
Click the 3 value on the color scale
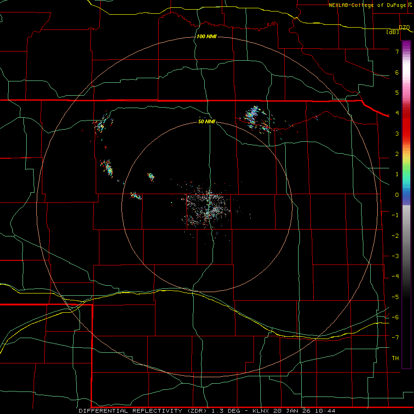pyautogui.click(x=397, y=133)
